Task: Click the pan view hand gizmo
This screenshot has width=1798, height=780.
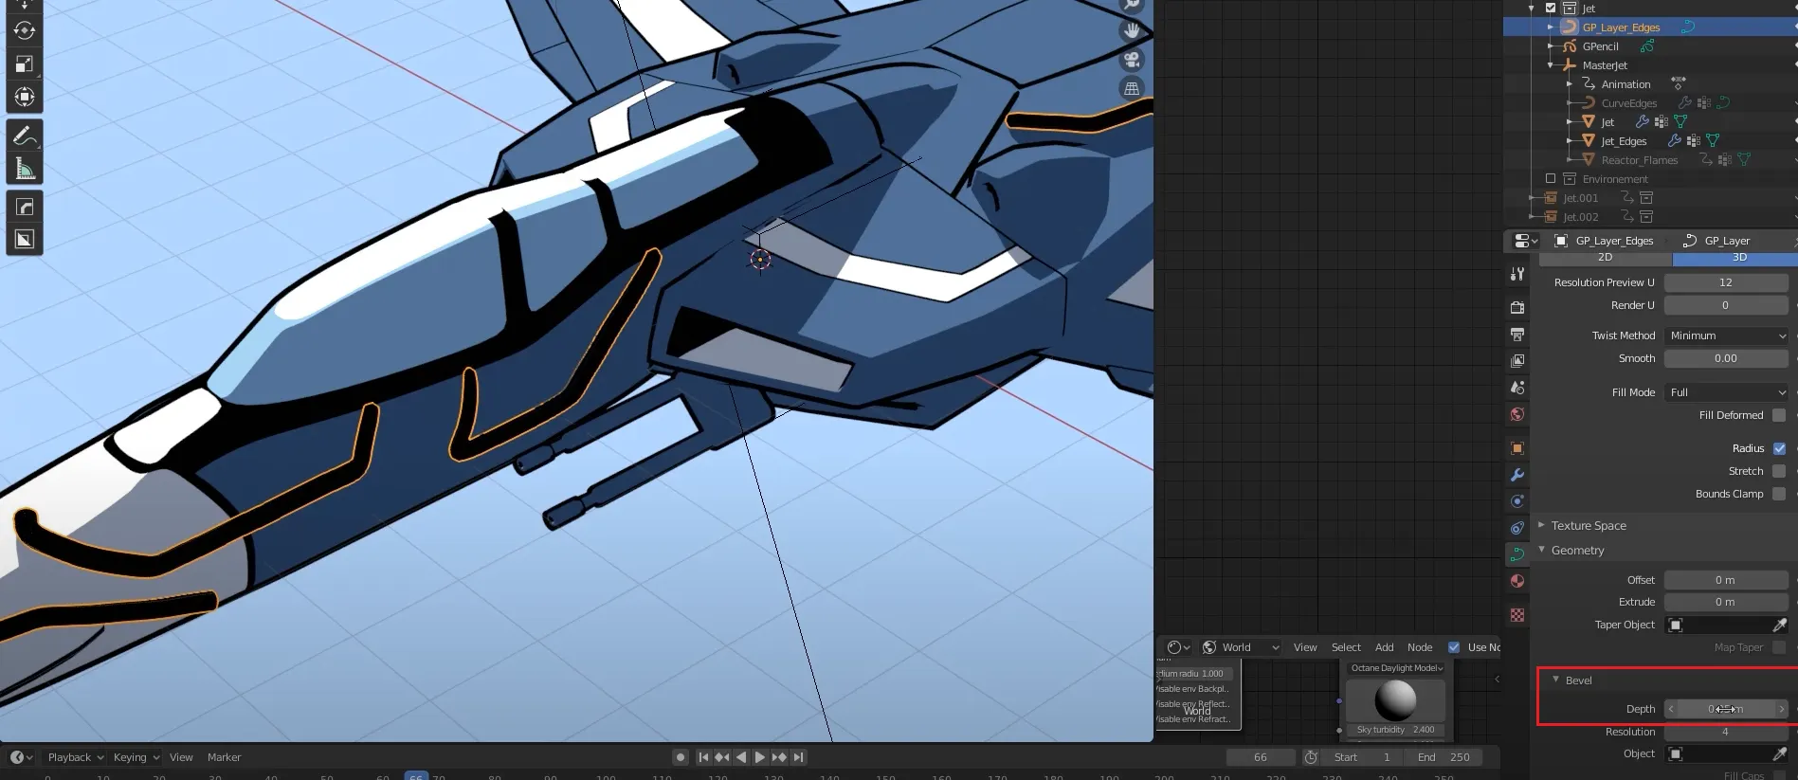Action: coord(1131,30)
